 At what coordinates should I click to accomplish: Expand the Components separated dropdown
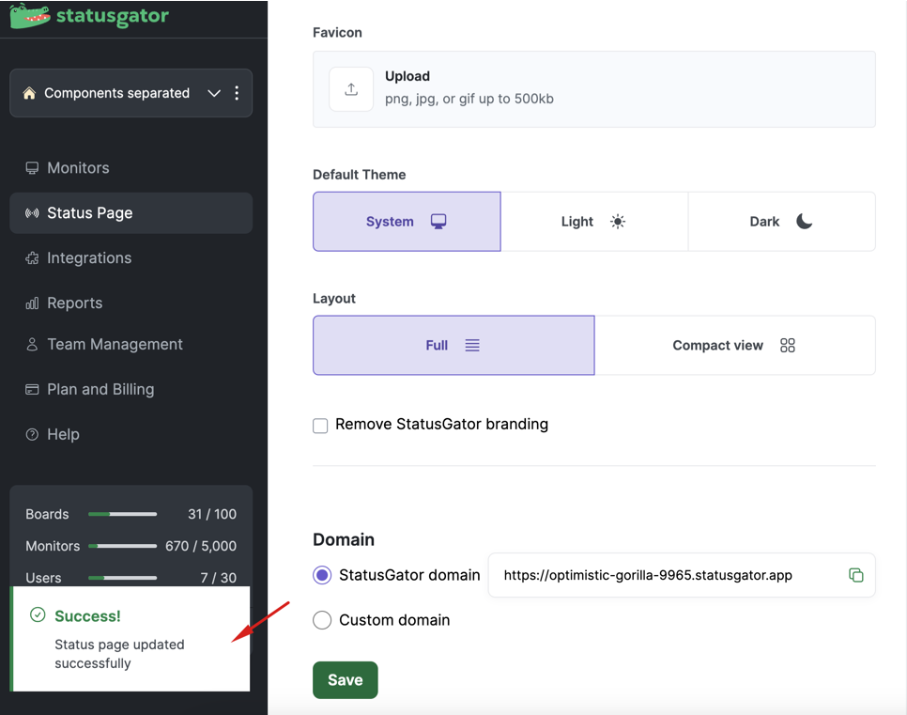pos(214,93)
